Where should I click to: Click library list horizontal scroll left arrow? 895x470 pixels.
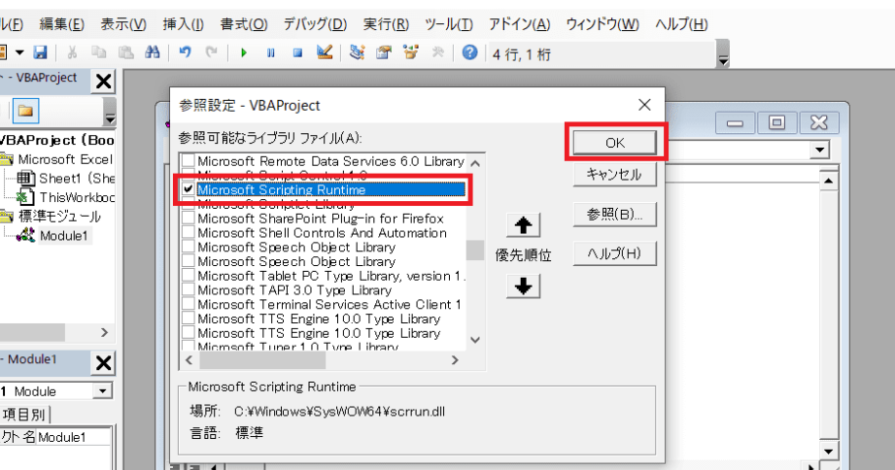189,360
